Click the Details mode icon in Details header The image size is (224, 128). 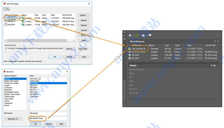tap(211, 65)
